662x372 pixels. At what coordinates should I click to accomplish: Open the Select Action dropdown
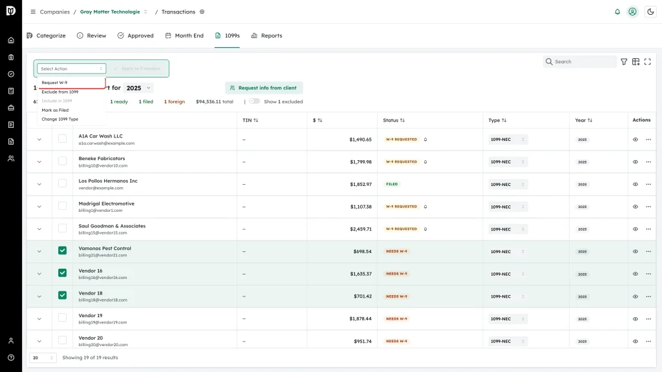(71, 68)
